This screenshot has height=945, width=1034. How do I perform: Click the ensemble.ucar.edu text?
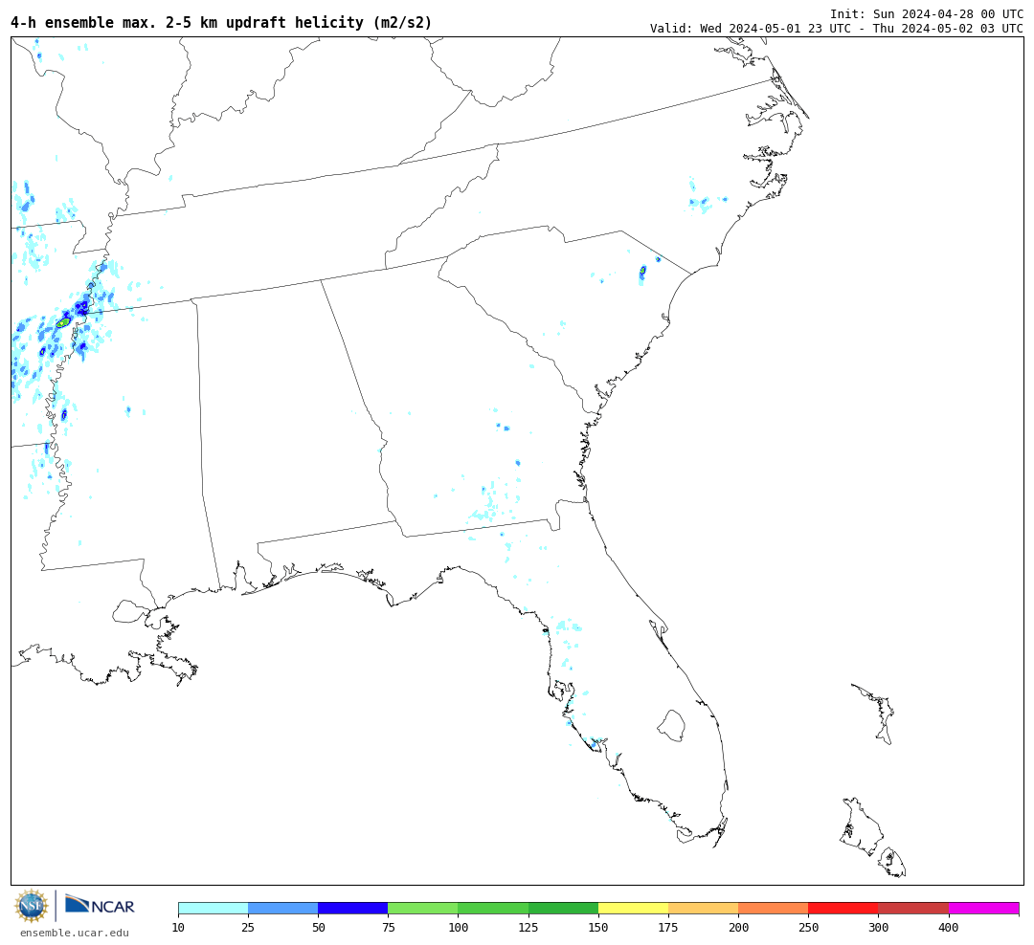click(x=75, y=933)
